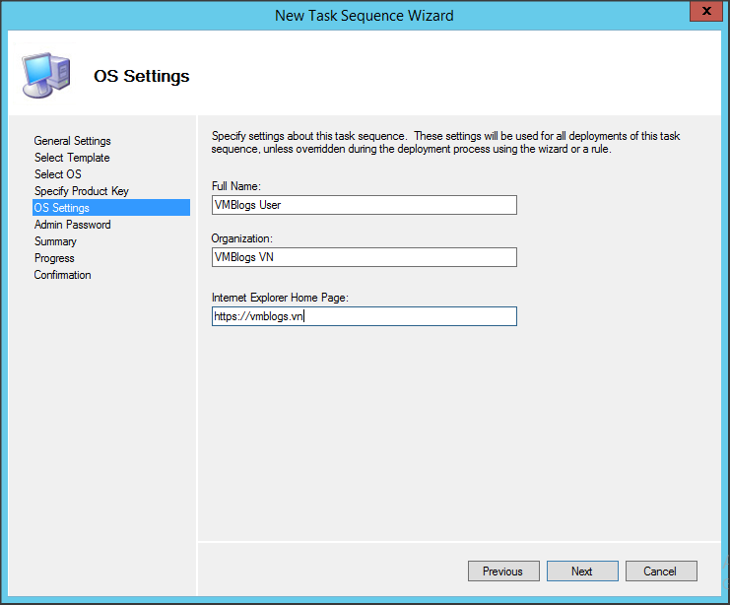Cancel the task sequence wizard
Screen dimensions: 730x605
pos(659,571)
